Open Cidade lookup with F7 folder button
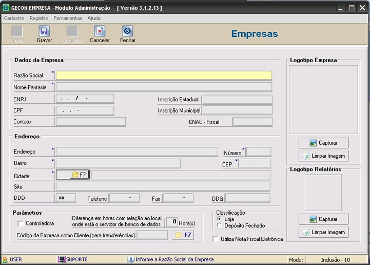 coord(79,175)
